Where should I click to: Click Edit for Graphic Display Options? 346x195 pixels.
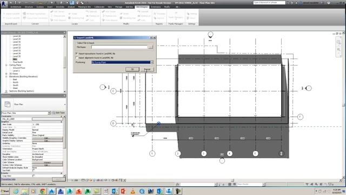[x=47, y=141]
